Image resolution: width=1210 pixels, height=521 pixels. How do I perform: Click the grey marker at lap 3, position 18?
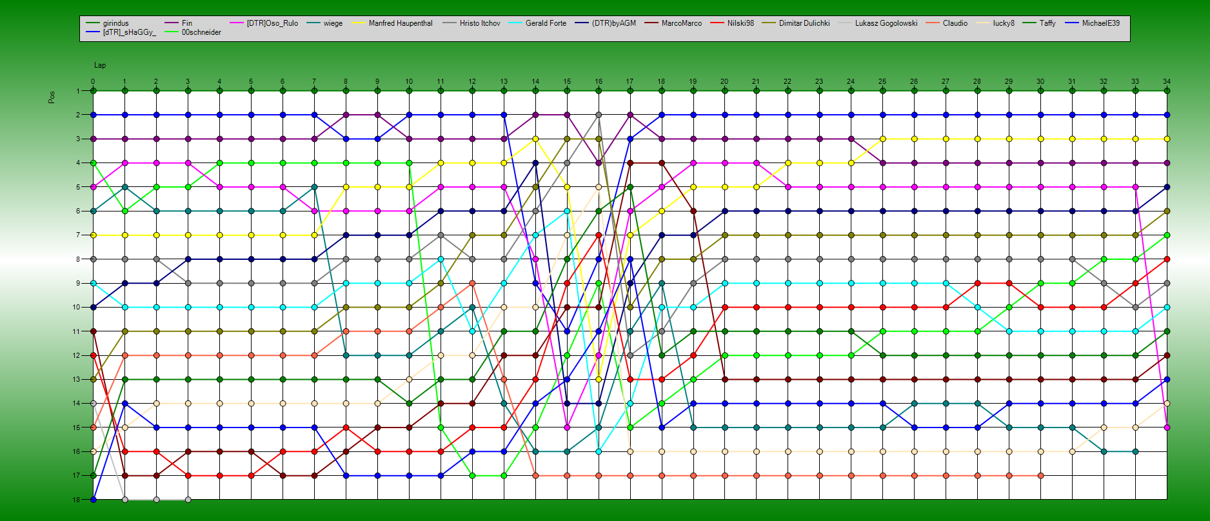[x=188, y=500]
